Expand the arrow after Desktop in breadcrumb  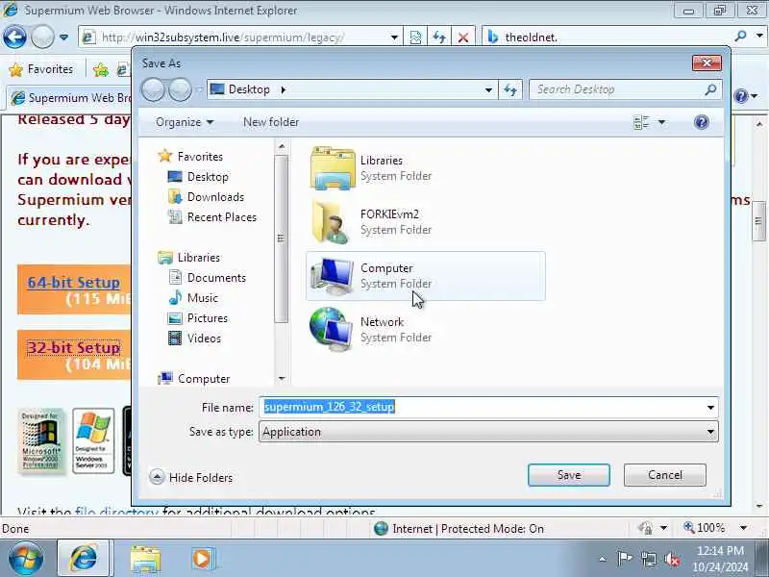click(283, 89)
